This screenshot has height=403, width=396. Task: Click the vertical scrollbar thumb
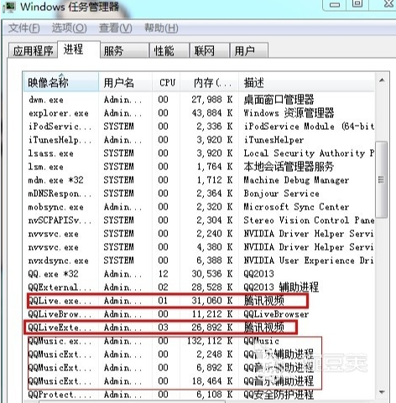point(381,179)
